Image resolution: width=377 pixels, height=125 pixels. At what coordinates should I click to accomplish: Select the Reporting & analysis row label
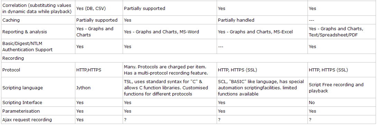pyautogui.click(x=21, y=32)
